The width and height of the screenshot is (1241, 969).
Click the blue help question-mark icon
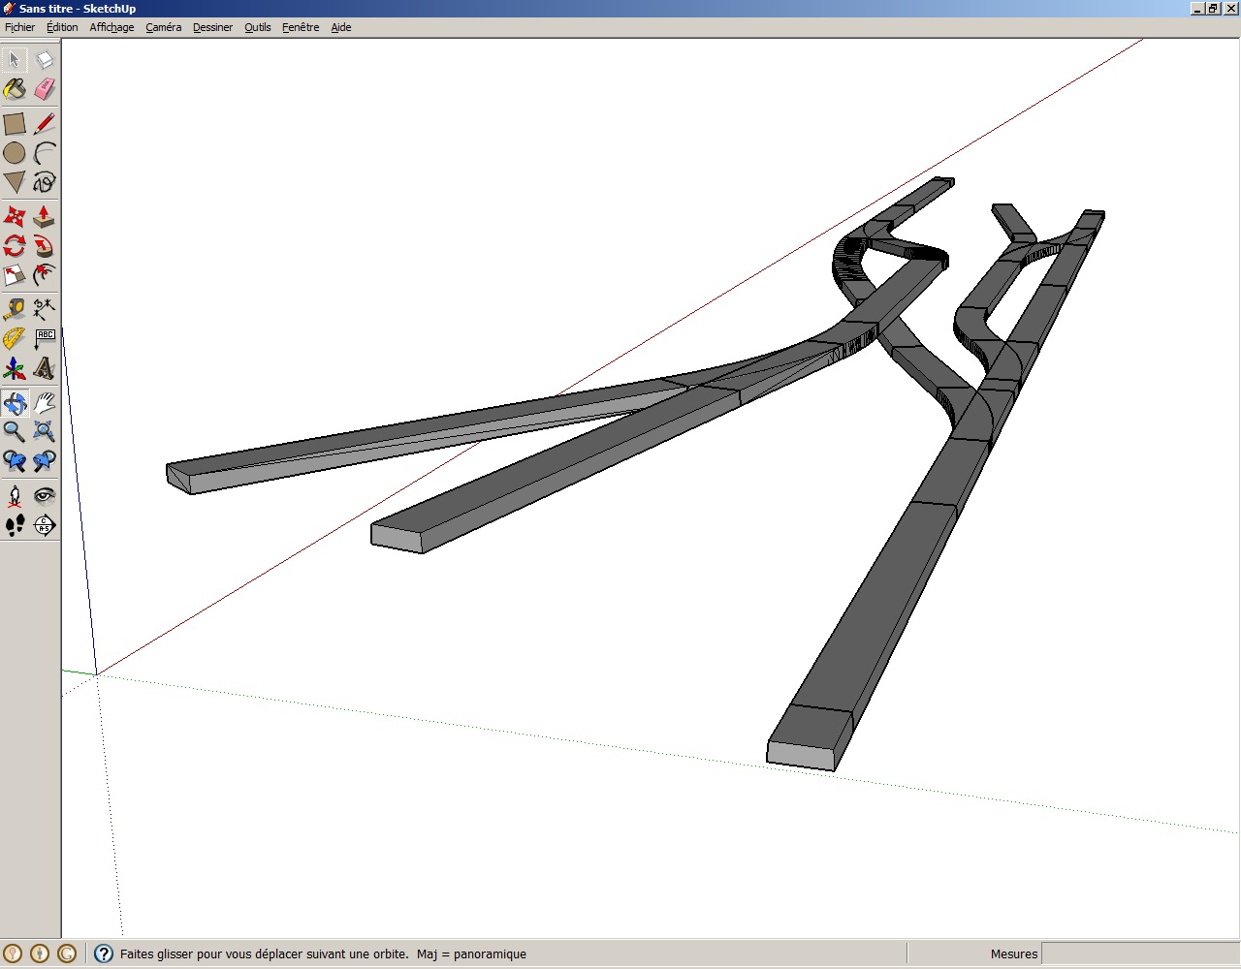pos(104,953)
